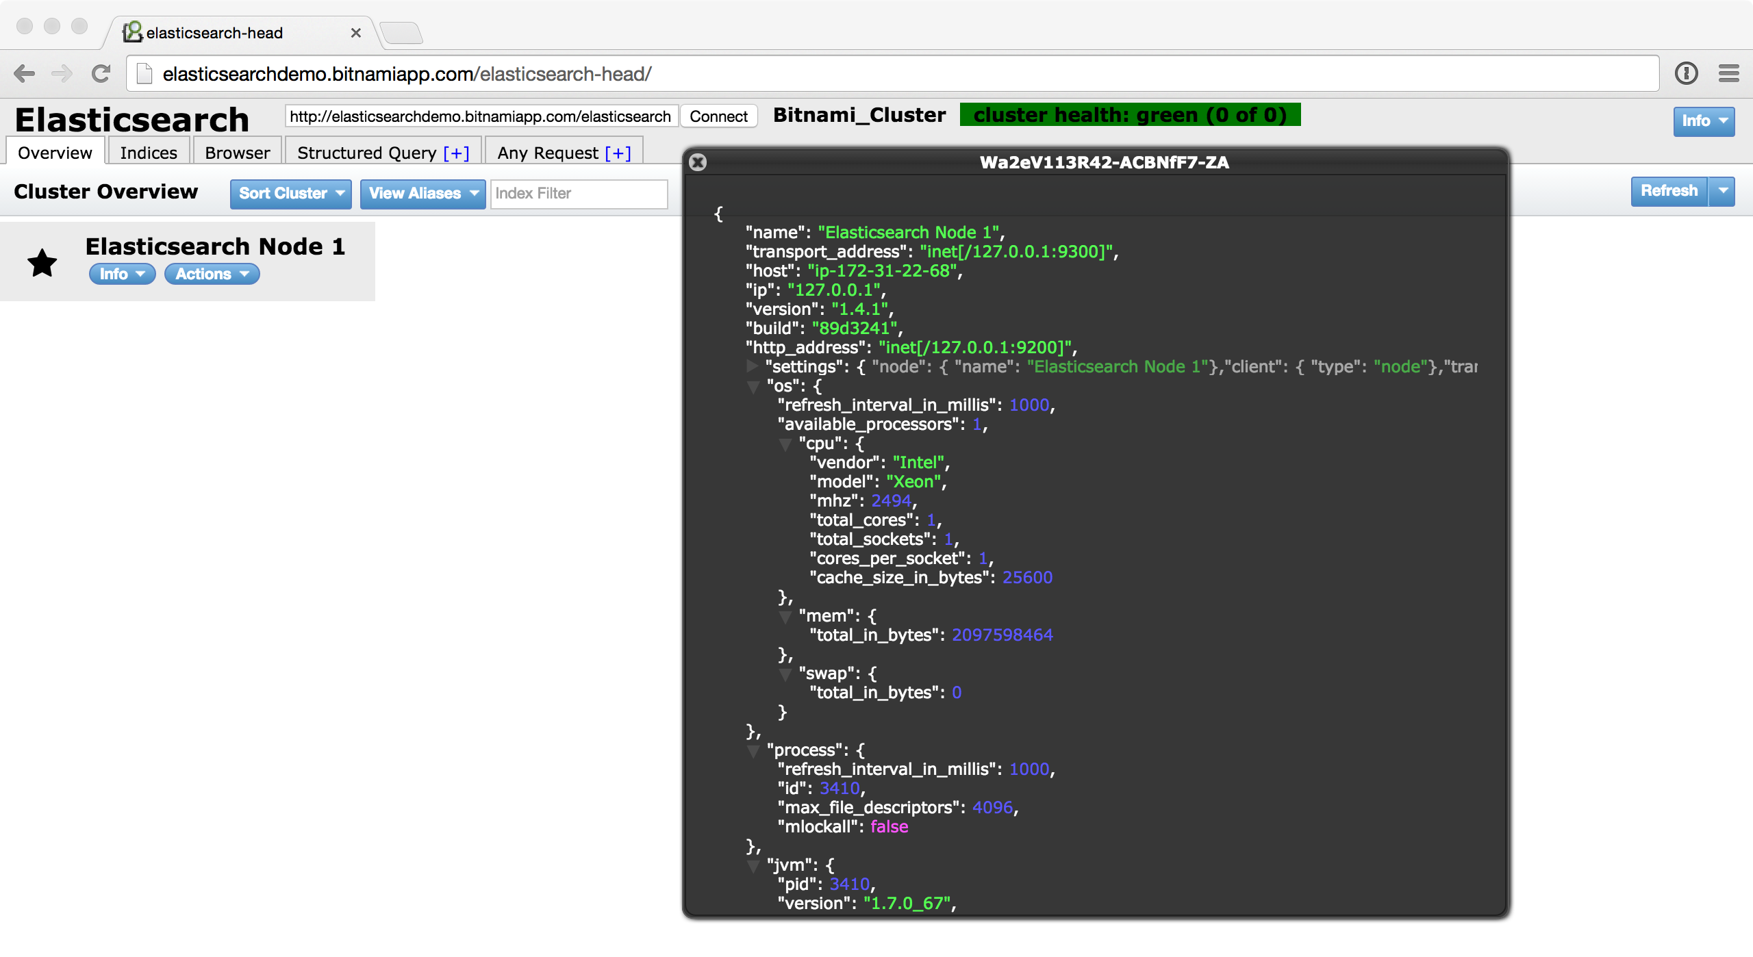Switch to the Browser tab

(x=237, y=153)
